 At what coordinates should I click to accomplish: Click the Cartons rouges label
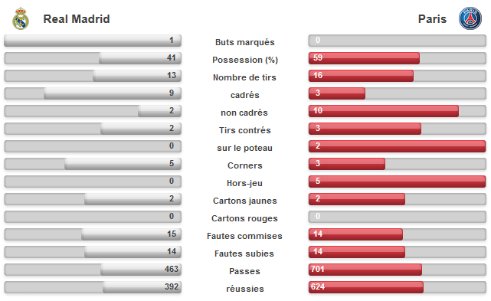click(x=244, y=218)
